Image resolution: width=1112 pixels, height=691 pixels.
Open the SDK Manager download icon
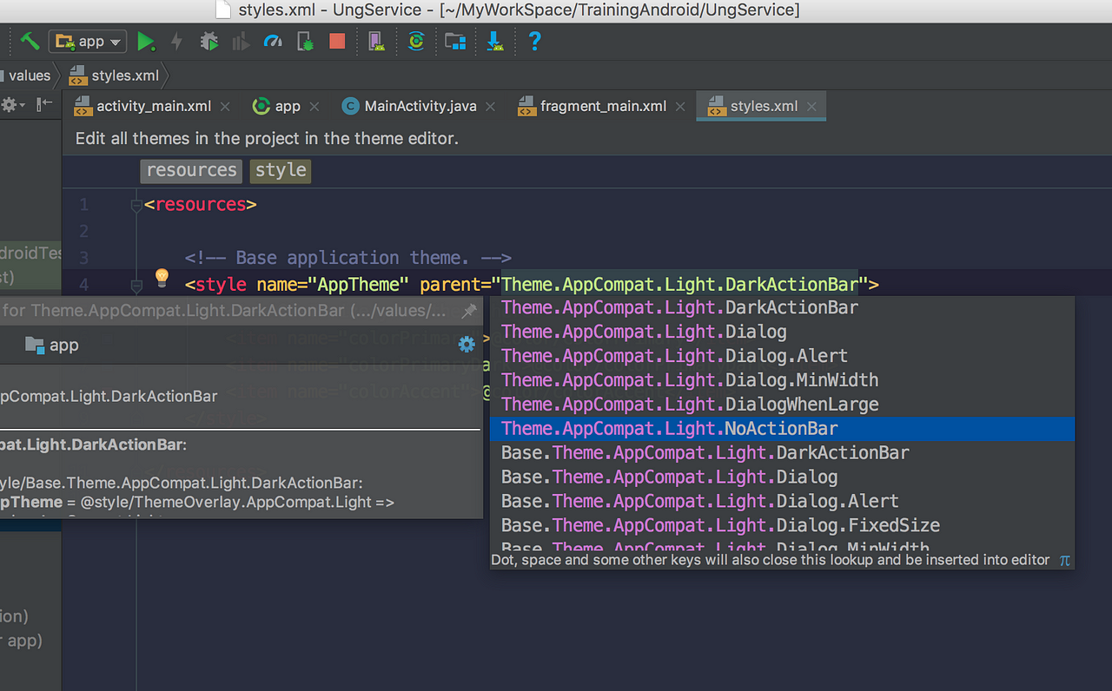point(494,41)
